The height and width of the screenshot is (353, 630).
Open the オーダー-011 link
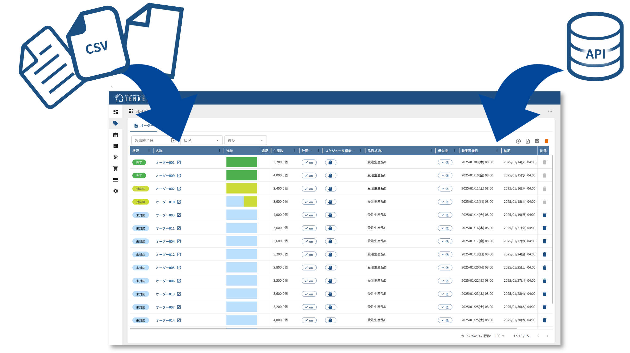point(165,228)
